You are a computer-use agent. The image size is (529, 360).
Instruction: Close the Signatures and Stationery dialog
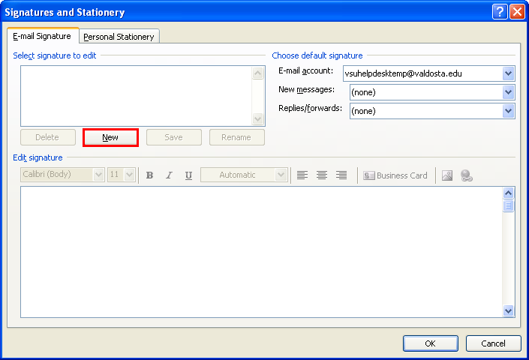click(x=517, y=12)
